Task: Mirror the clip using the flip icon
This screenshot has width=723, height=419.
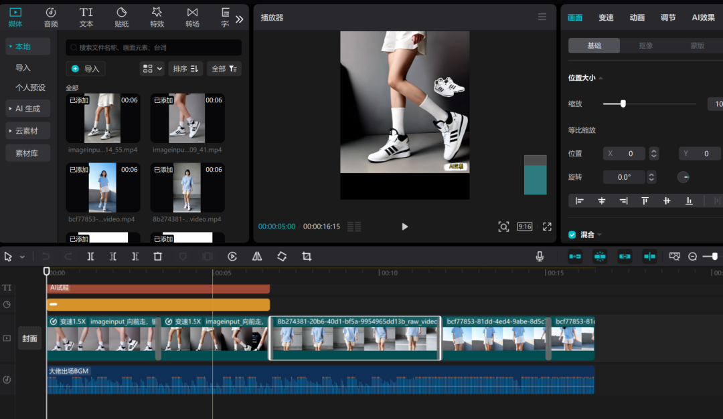Action: tap(257, 256)
